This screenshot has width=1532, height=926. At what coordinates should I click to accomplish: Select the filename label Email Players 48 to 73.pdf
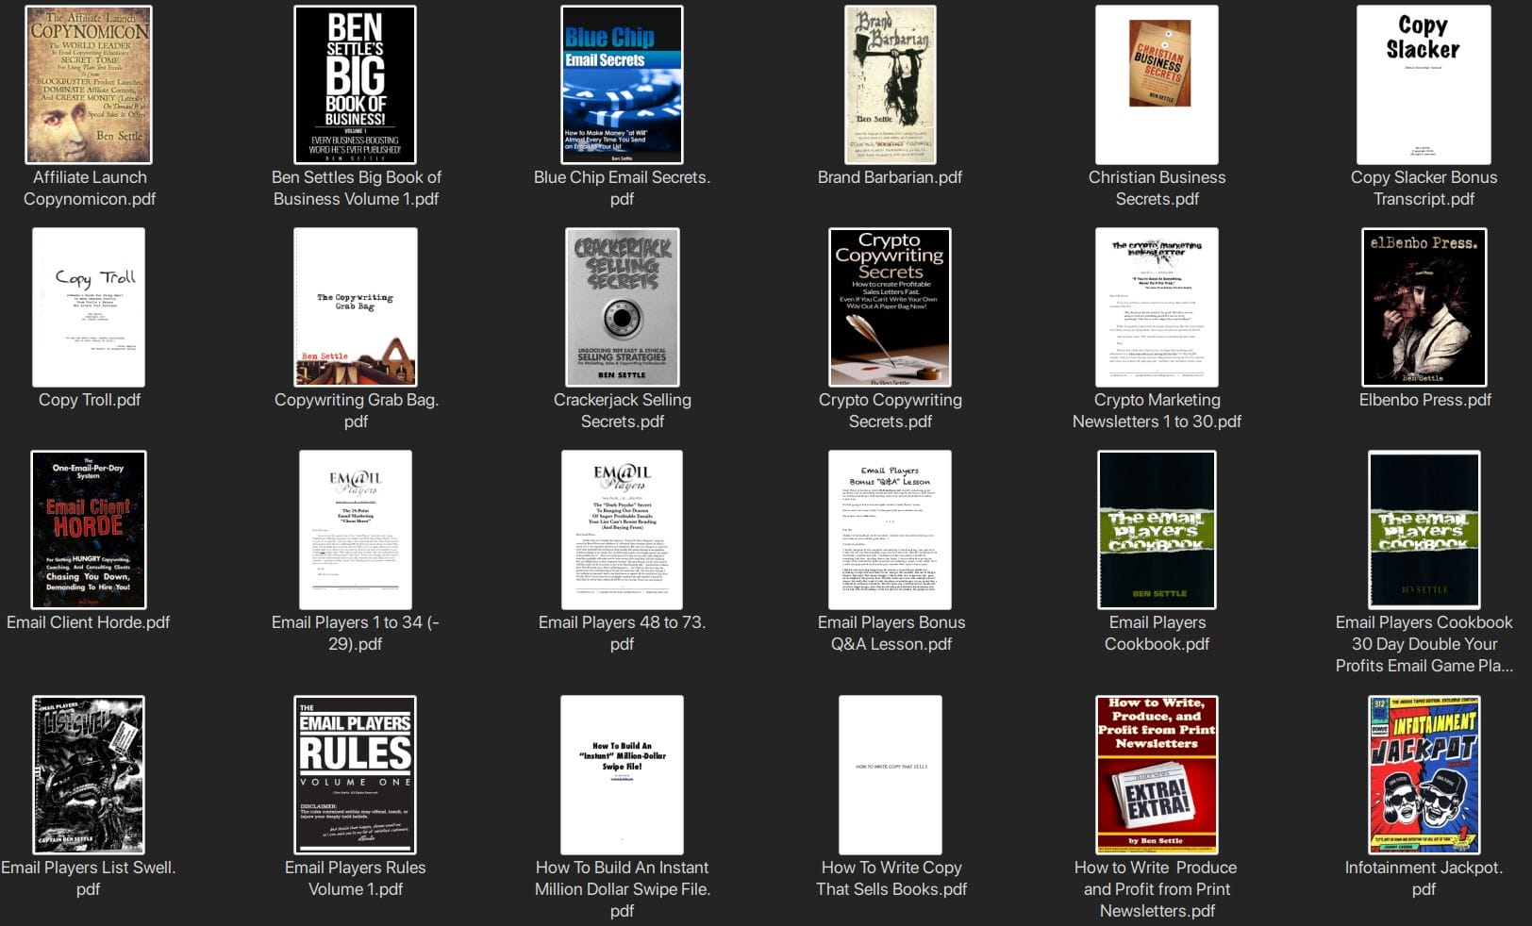click(x=622, y=634)
